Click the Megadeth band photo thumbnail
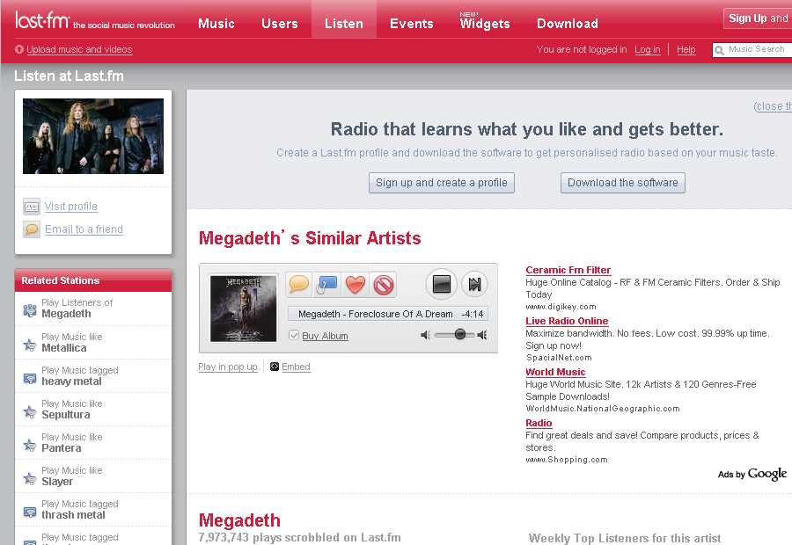 (x=93, y=136)
